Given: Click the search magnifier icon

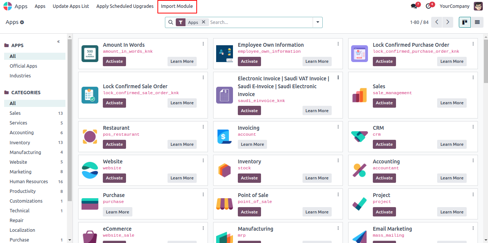Looking at the screenshot, I should tap(171, 22).
